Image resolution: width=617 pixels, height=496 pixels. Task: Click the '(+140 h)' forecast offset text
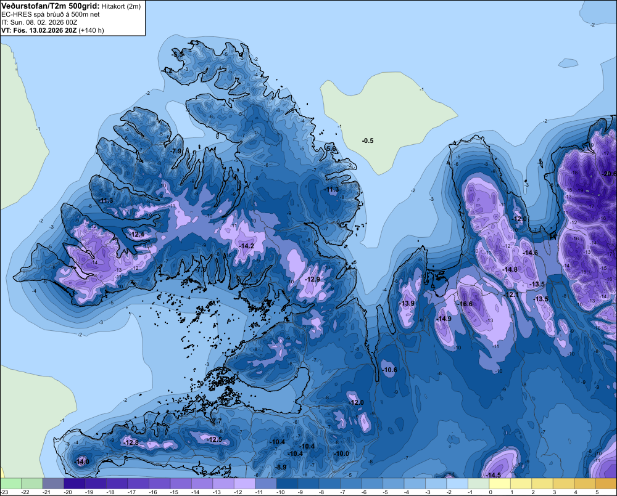(91, 30)
